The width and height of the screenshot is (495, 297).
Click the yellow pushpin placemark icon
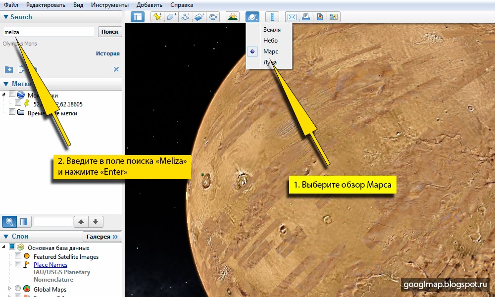[27, 103]
